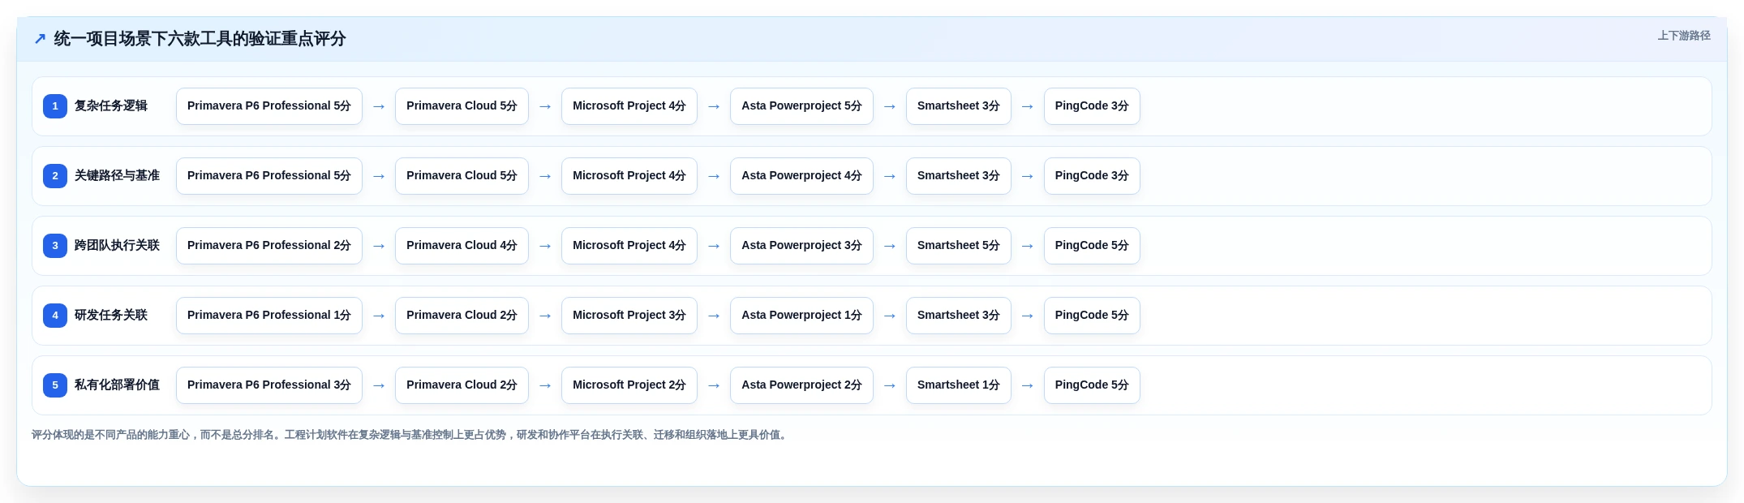1744x503 pixels.
Task: Click Primavera Cloud 5分 in 关键路径与基准 row
Action: click(462, 176)
